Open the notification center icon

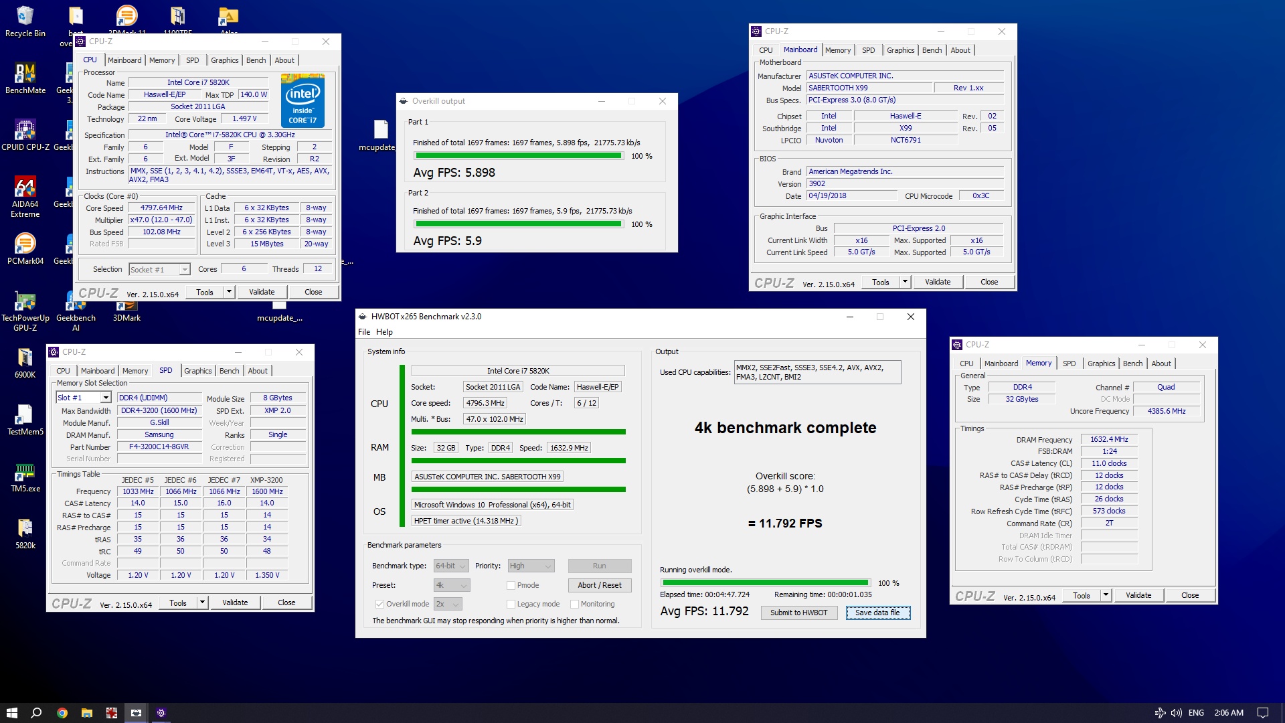pyautogui.click(x=1262, y=712)
